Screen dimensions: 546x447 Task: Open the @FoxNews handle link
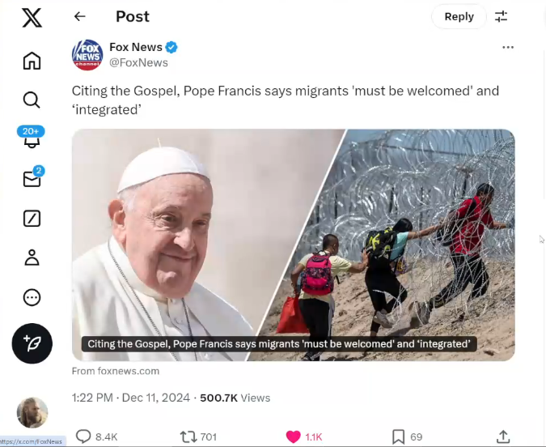138,63
